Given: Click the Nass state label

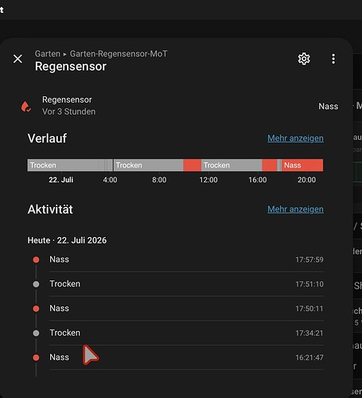Looking at the screenshot, I should coord(329,107).
